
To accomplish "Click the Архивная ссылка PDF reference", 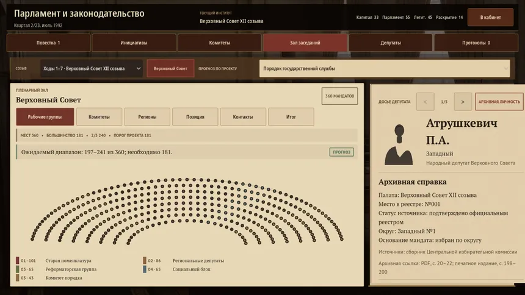I will click(447, 268).
